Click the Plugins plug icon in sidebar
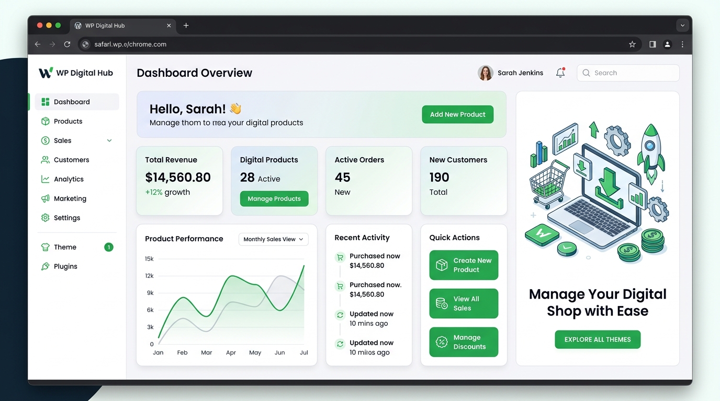The image size is (720, 401). click(46, 266)
